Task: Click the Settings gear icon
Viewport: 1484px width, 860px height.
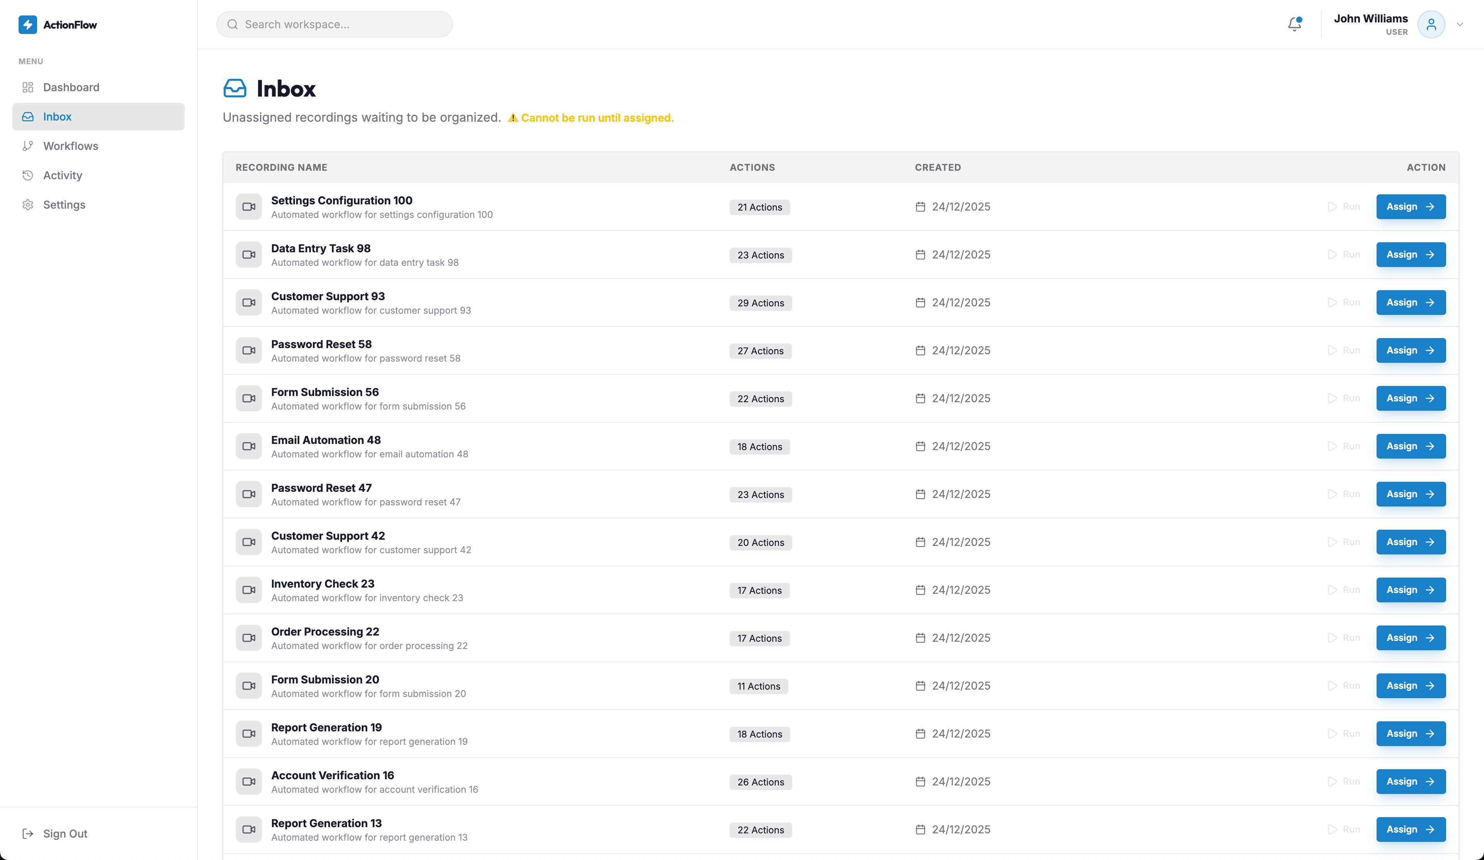Action: [x=28, y=204]
